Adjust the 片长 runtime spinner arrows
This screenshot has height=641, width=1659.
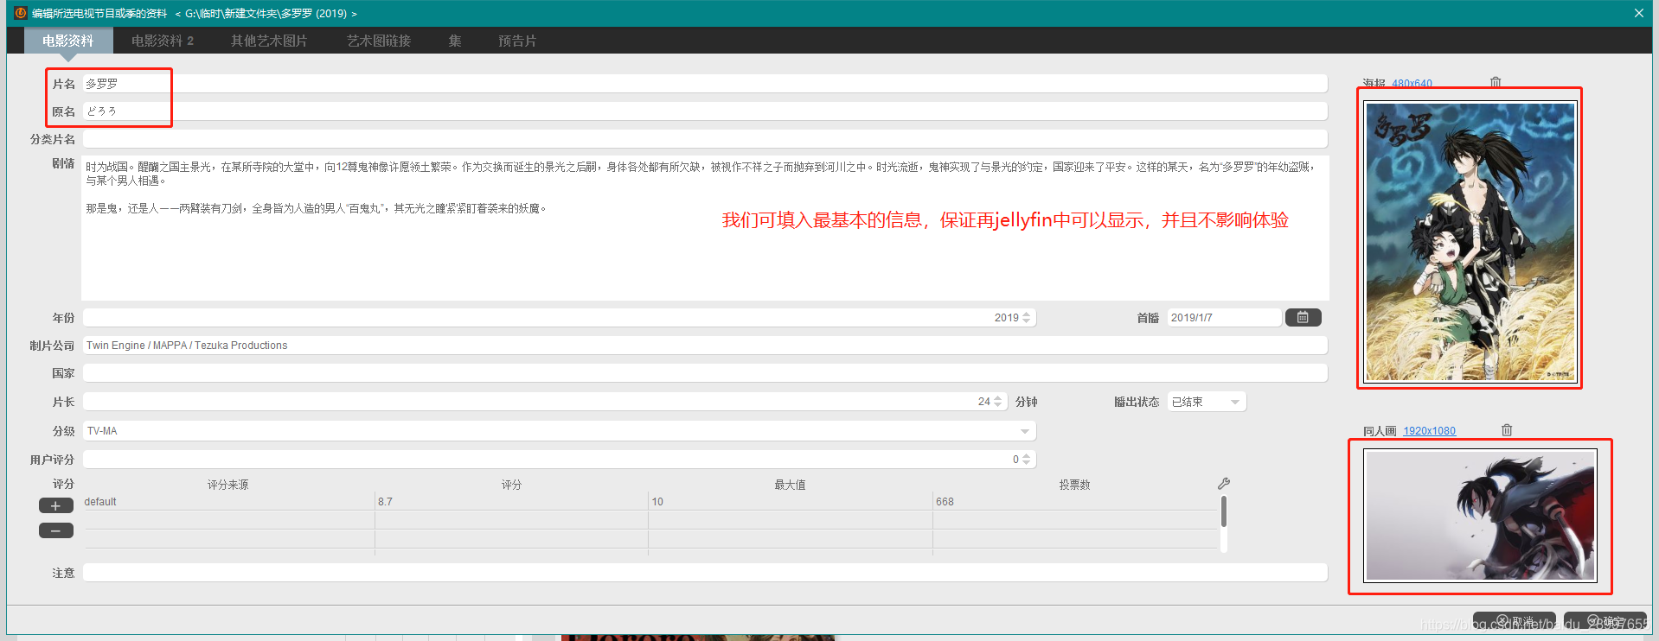pyautogui.click(x=998, y=402)
